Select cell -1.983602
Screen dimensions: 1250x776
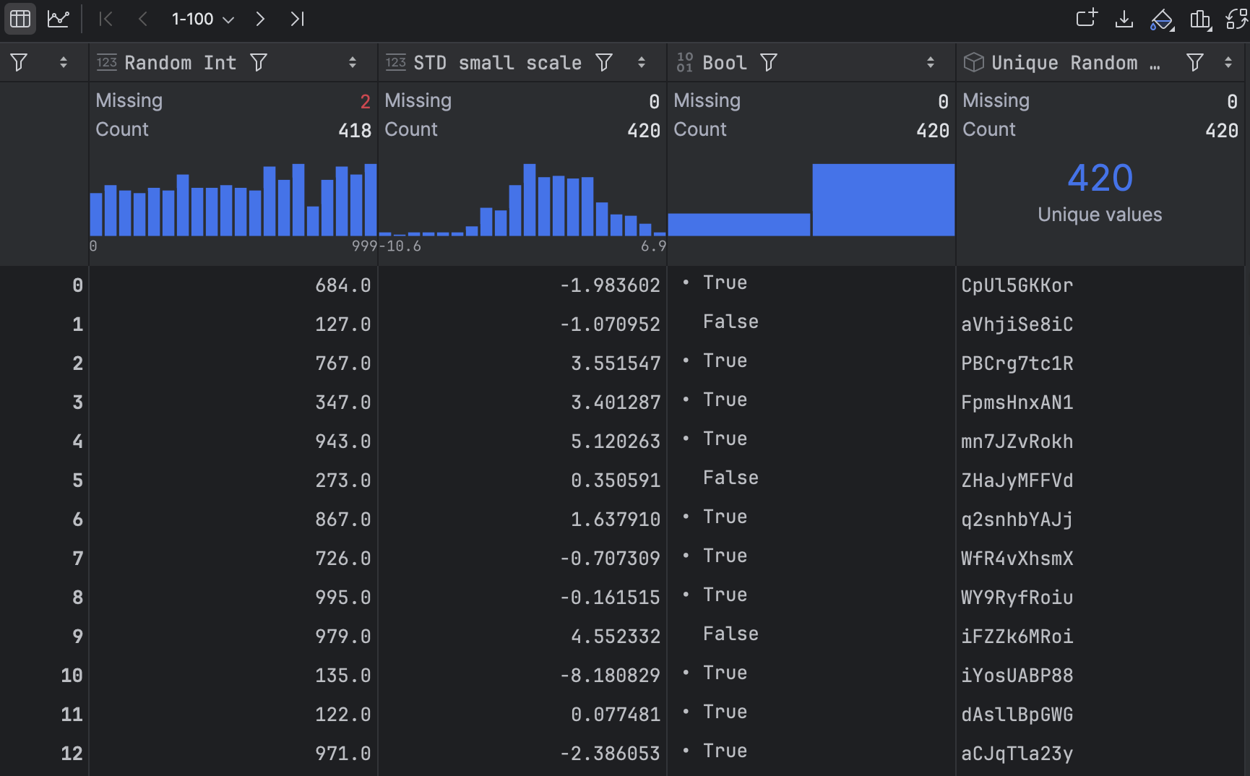pyautogui.click(x=522, y=285)
